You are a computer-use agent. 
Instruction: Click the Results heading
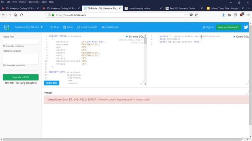[x=48, y=93]
